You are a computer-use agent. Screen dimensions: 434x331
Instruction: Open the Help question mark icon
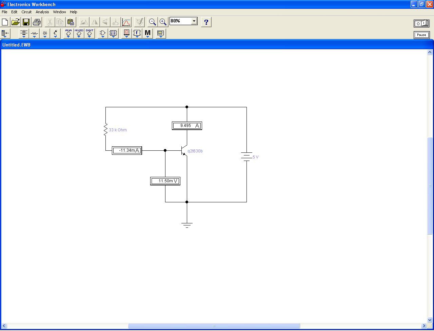[x=206, y=22]
